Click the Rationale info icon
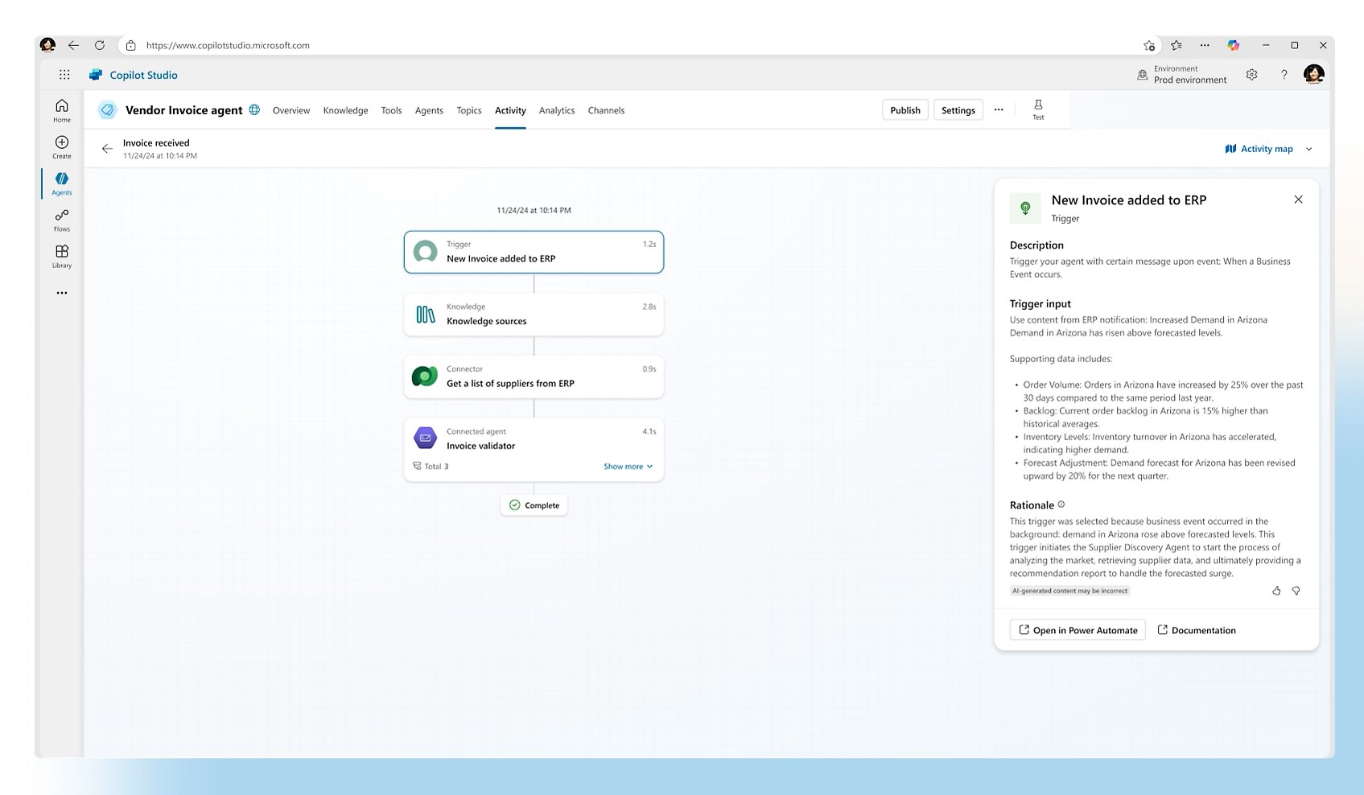The width and height of the screenshot is (1364, 795). click(x=1061, y=504)
